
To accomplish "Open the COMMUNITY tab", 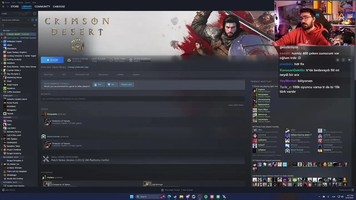I will pyautogui.click(x=42, y=6).
